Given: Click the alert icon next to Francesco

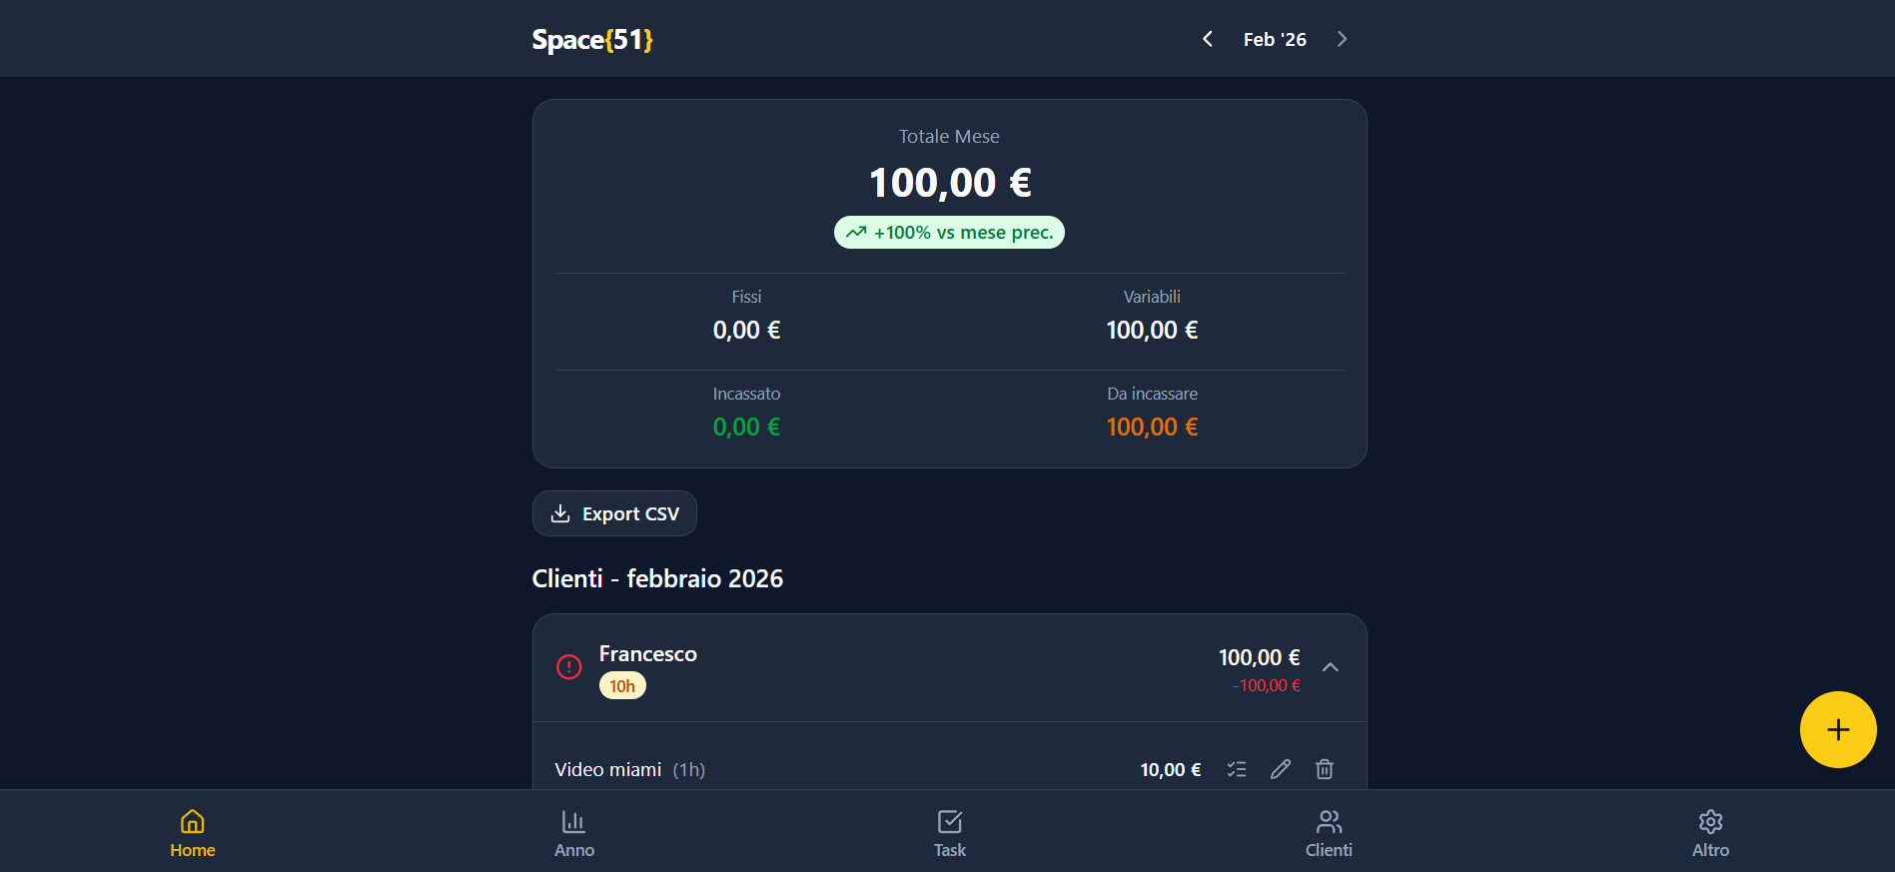Looking at the screenshot, I should pos(568,666).
